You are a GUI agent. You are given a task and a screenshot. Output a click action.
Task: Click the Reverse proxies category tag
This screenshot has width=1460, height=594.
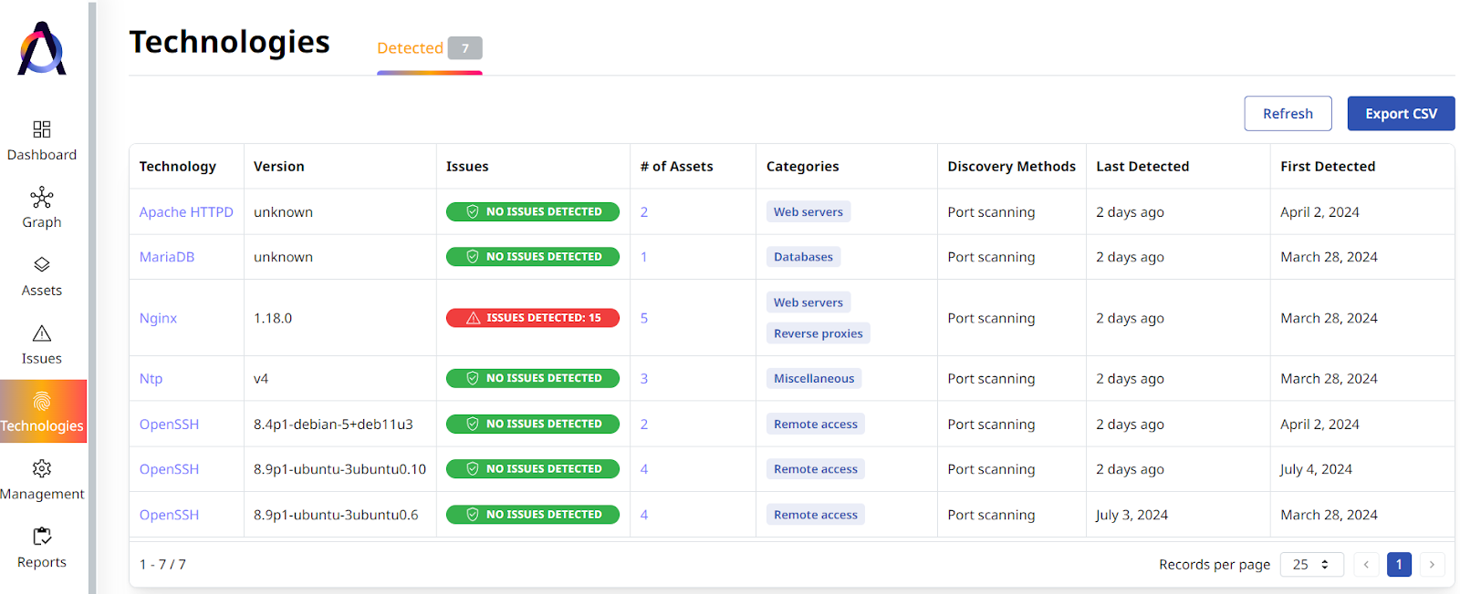point(819,333)
